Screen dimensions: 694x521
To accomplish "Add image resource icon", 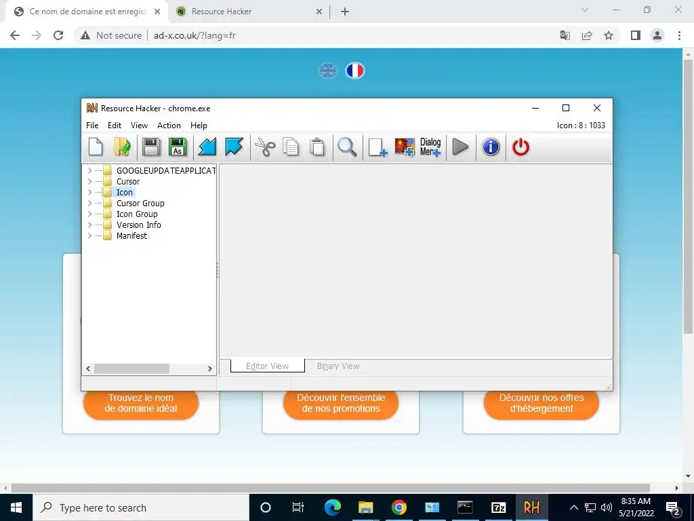I will tap(405, 147).
